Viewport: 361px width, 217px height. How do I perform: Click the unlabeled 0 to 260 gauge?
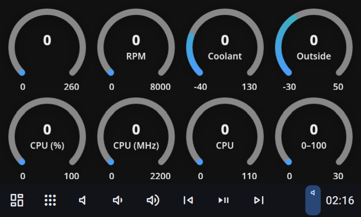click(x=47, y=47)
